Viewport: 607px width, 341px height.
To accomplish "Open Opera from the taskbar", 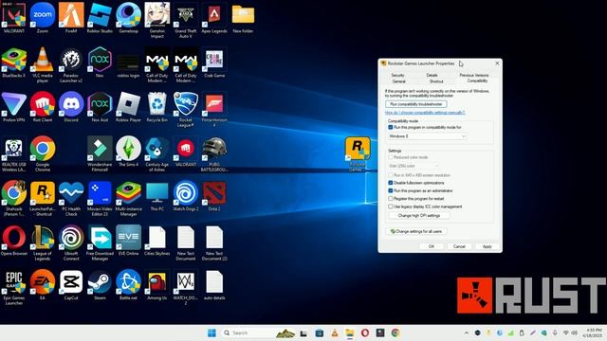I will (x=365, y=332).
